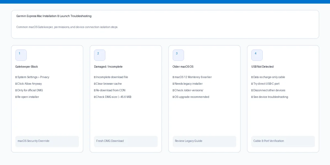Open the Cable & Port Verification action
330x165 pixels.
283,141
